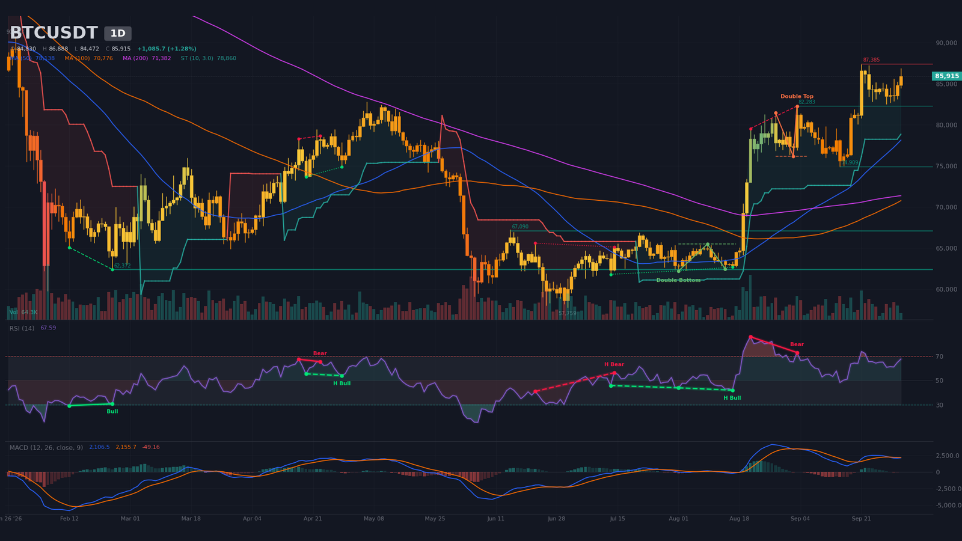Click the close value C 85,915
Image resolution: width=962 pixels, height=541 pixels.
(x=118, y=49)
